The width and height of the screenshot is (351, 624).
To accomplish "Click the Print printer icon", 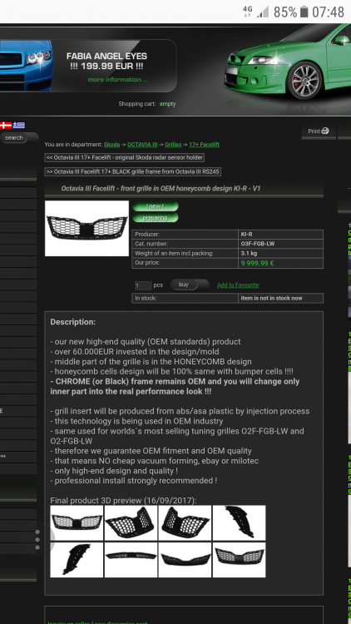I will point(325,131).
